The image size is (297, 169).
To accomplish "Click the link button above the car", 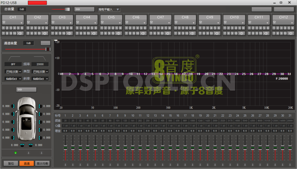I will coord(26,90).
